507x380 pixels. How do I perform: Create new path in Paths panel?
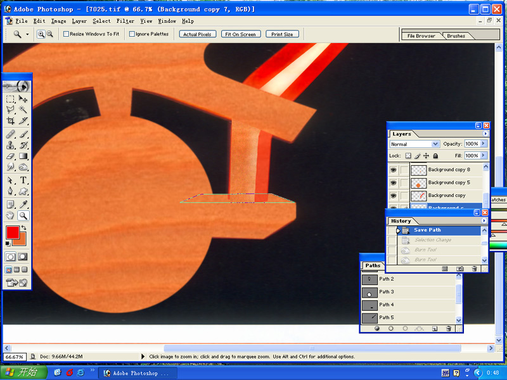point(435,329)
